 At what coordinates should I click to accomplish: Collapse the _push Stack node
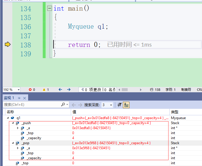click(13, 123)
